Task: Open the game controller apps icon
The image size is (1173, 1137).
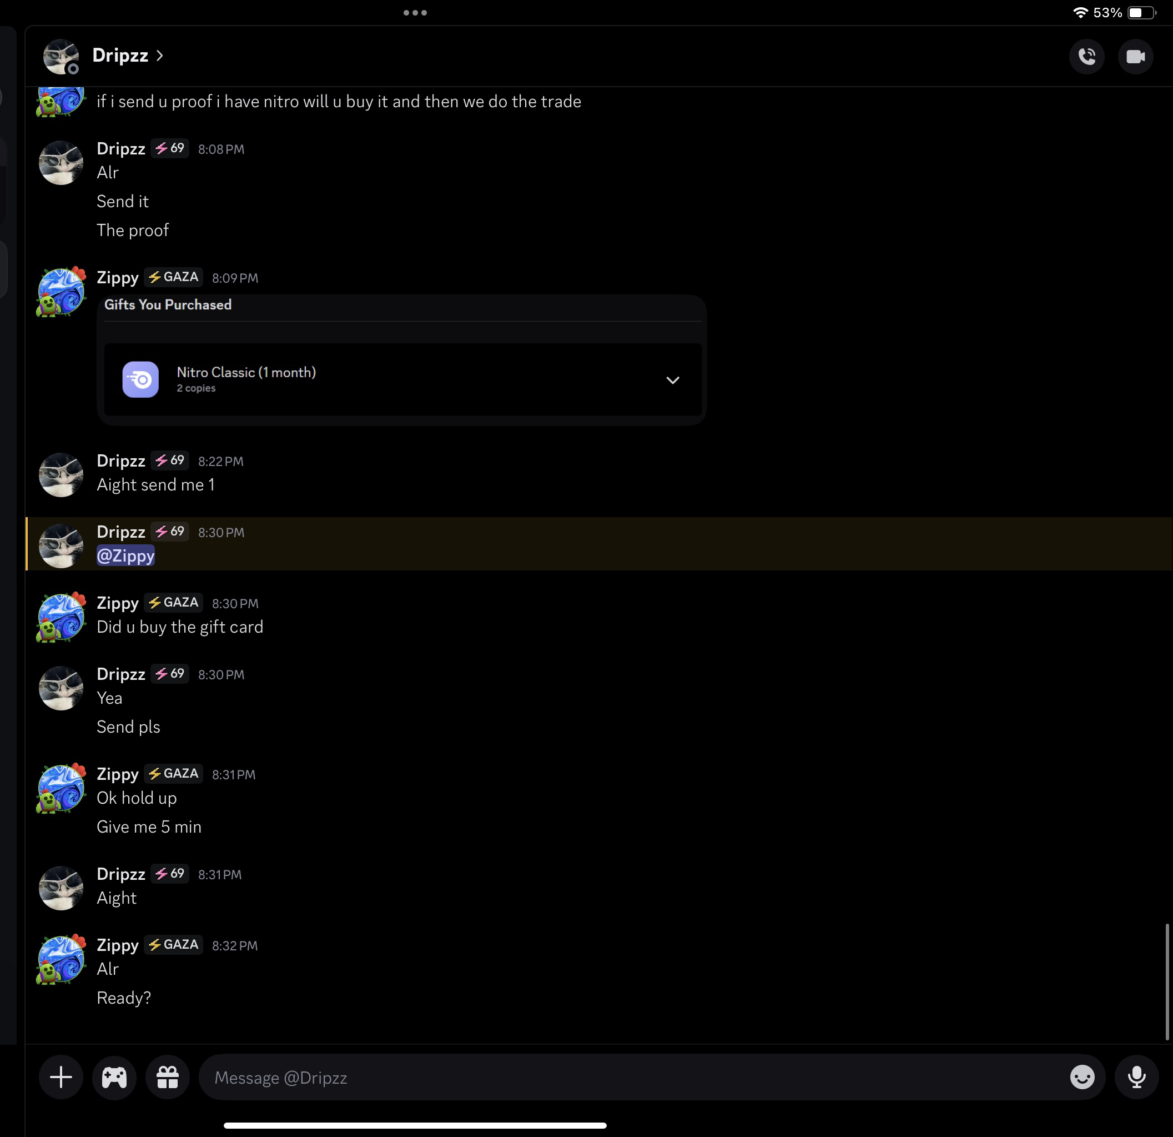Action: [114, 1077]
